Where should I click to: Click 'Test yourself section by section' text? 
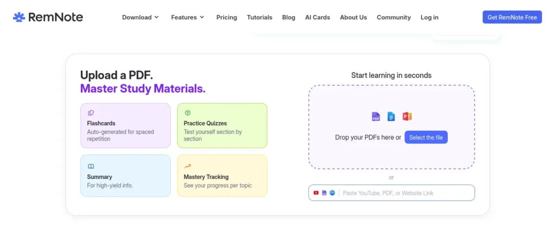pyautogui.click(x=212, y=135)
